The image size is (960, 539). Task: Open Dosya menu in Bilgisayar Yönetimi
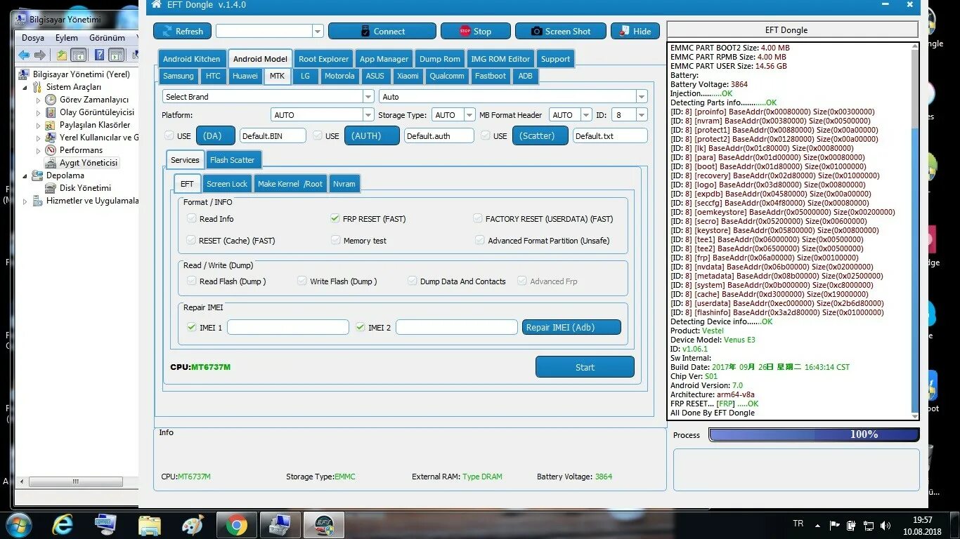[33, 38]
